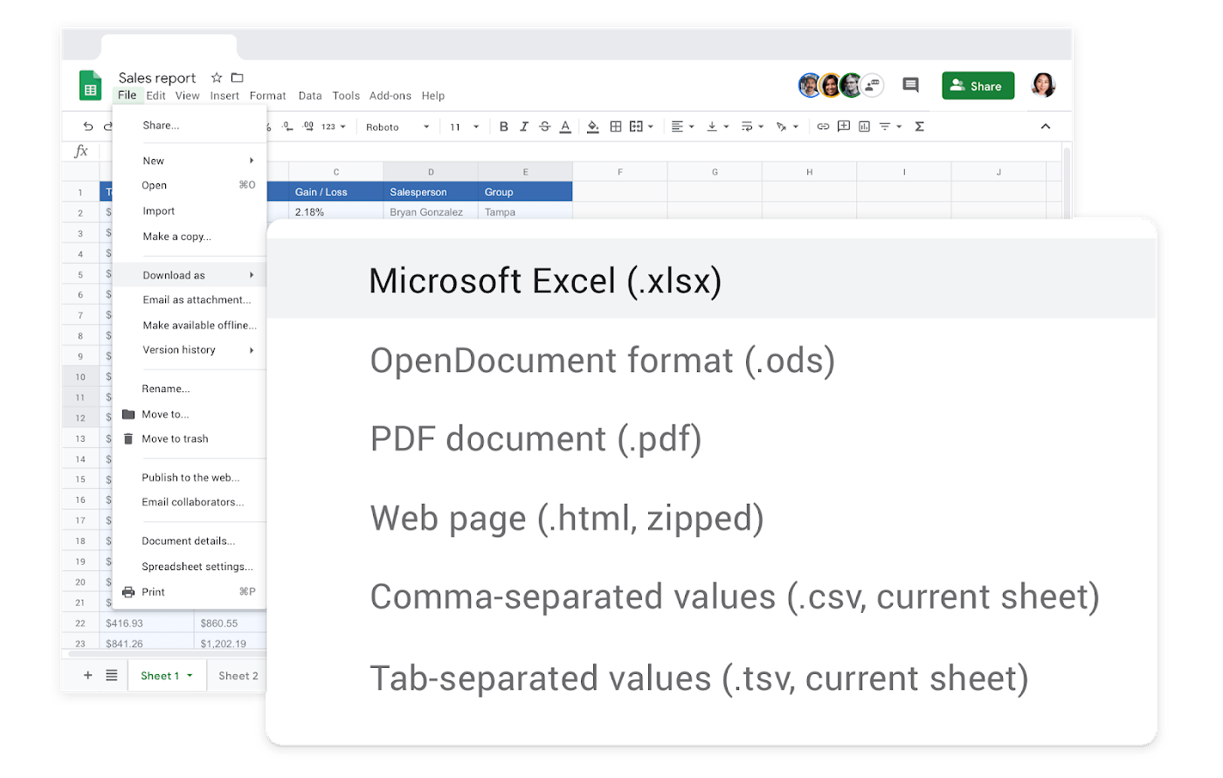Choose Publish to the web...
1223x778 pixels.
click(x=190, y=478)
